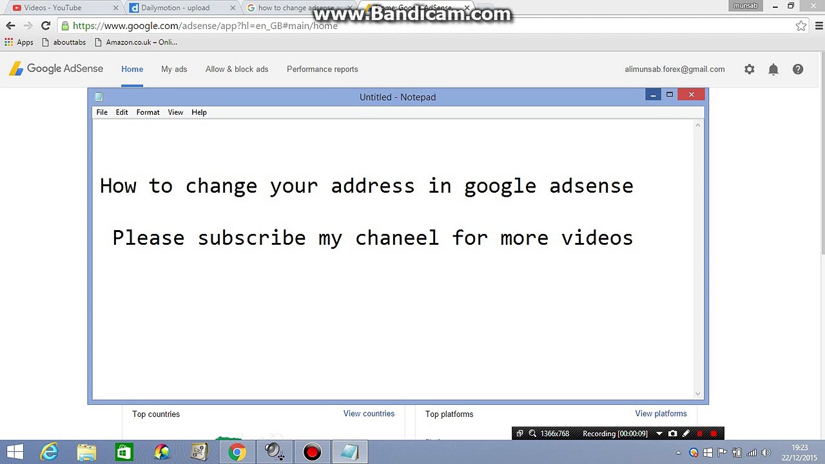Open Snipping Tool from taskbar
825x464 pixels.
point(199,452)
